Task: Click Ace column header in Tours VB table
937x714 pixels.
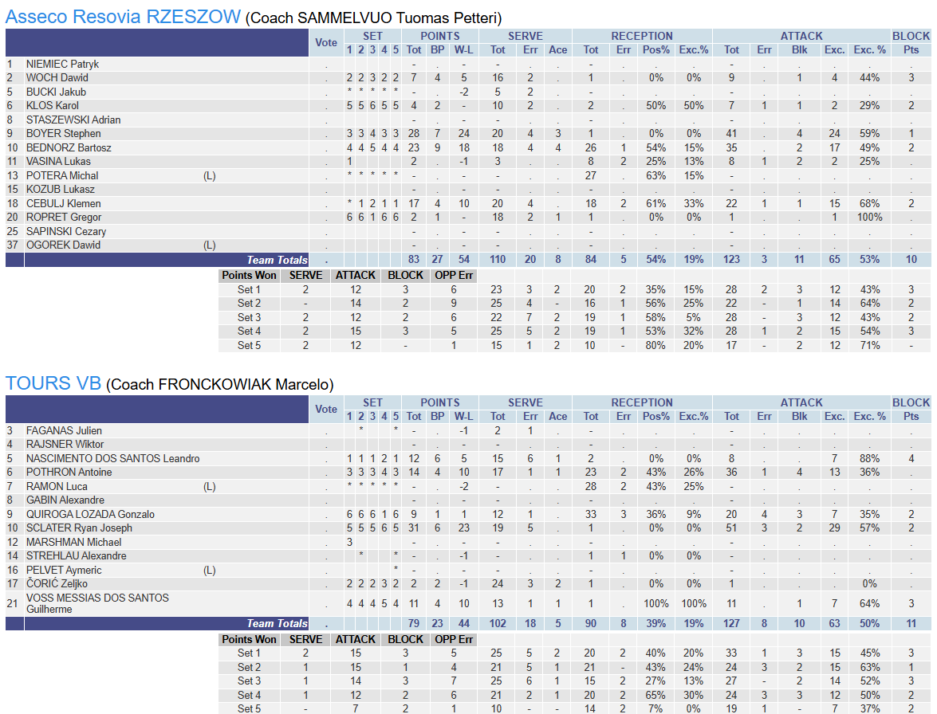Action: [x=558, y=416]
